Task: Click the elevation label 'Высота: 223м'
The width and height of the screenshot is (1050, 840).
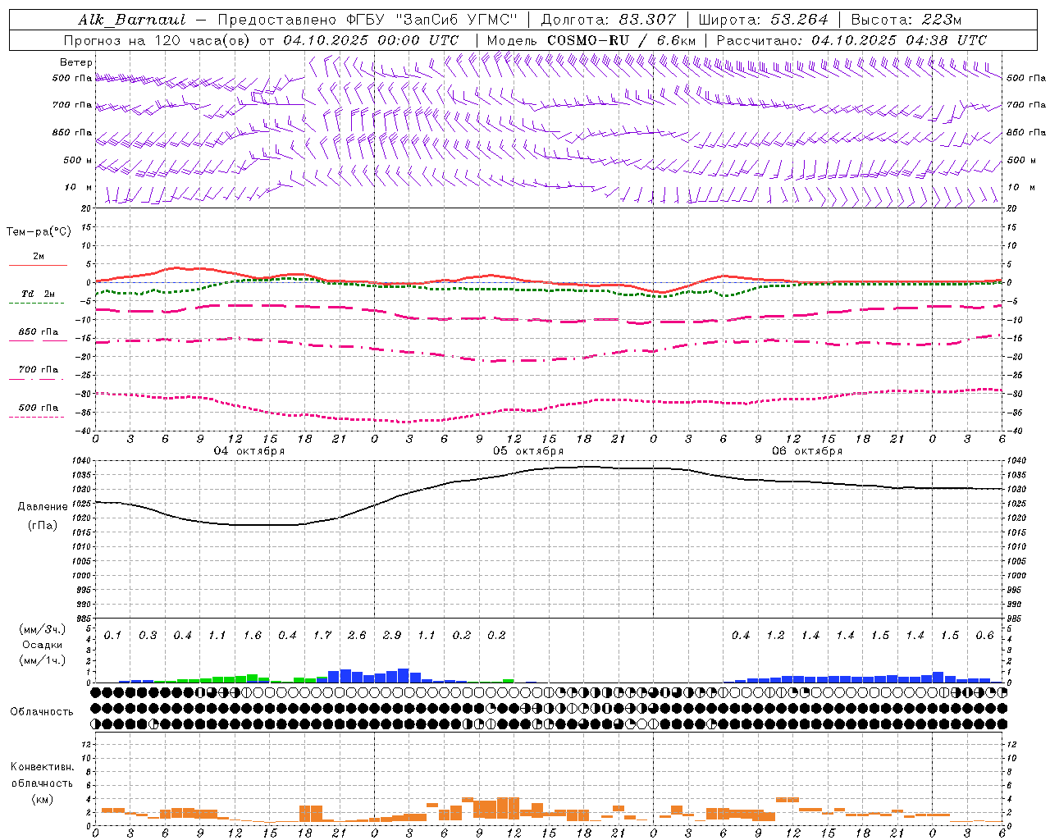Action: [x=906, y=20]
